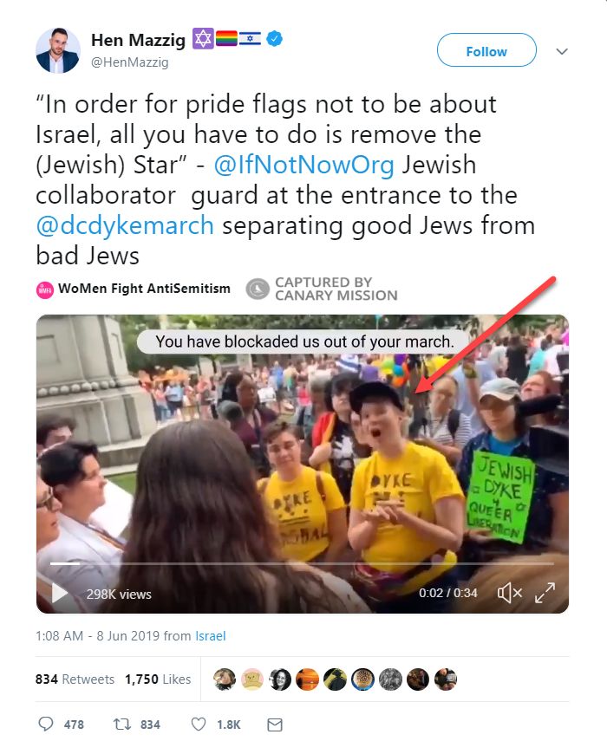607x754 pixels.
Task: Follow Hen Mazzig
Action: pyautogui.click(x=486, y=50)
